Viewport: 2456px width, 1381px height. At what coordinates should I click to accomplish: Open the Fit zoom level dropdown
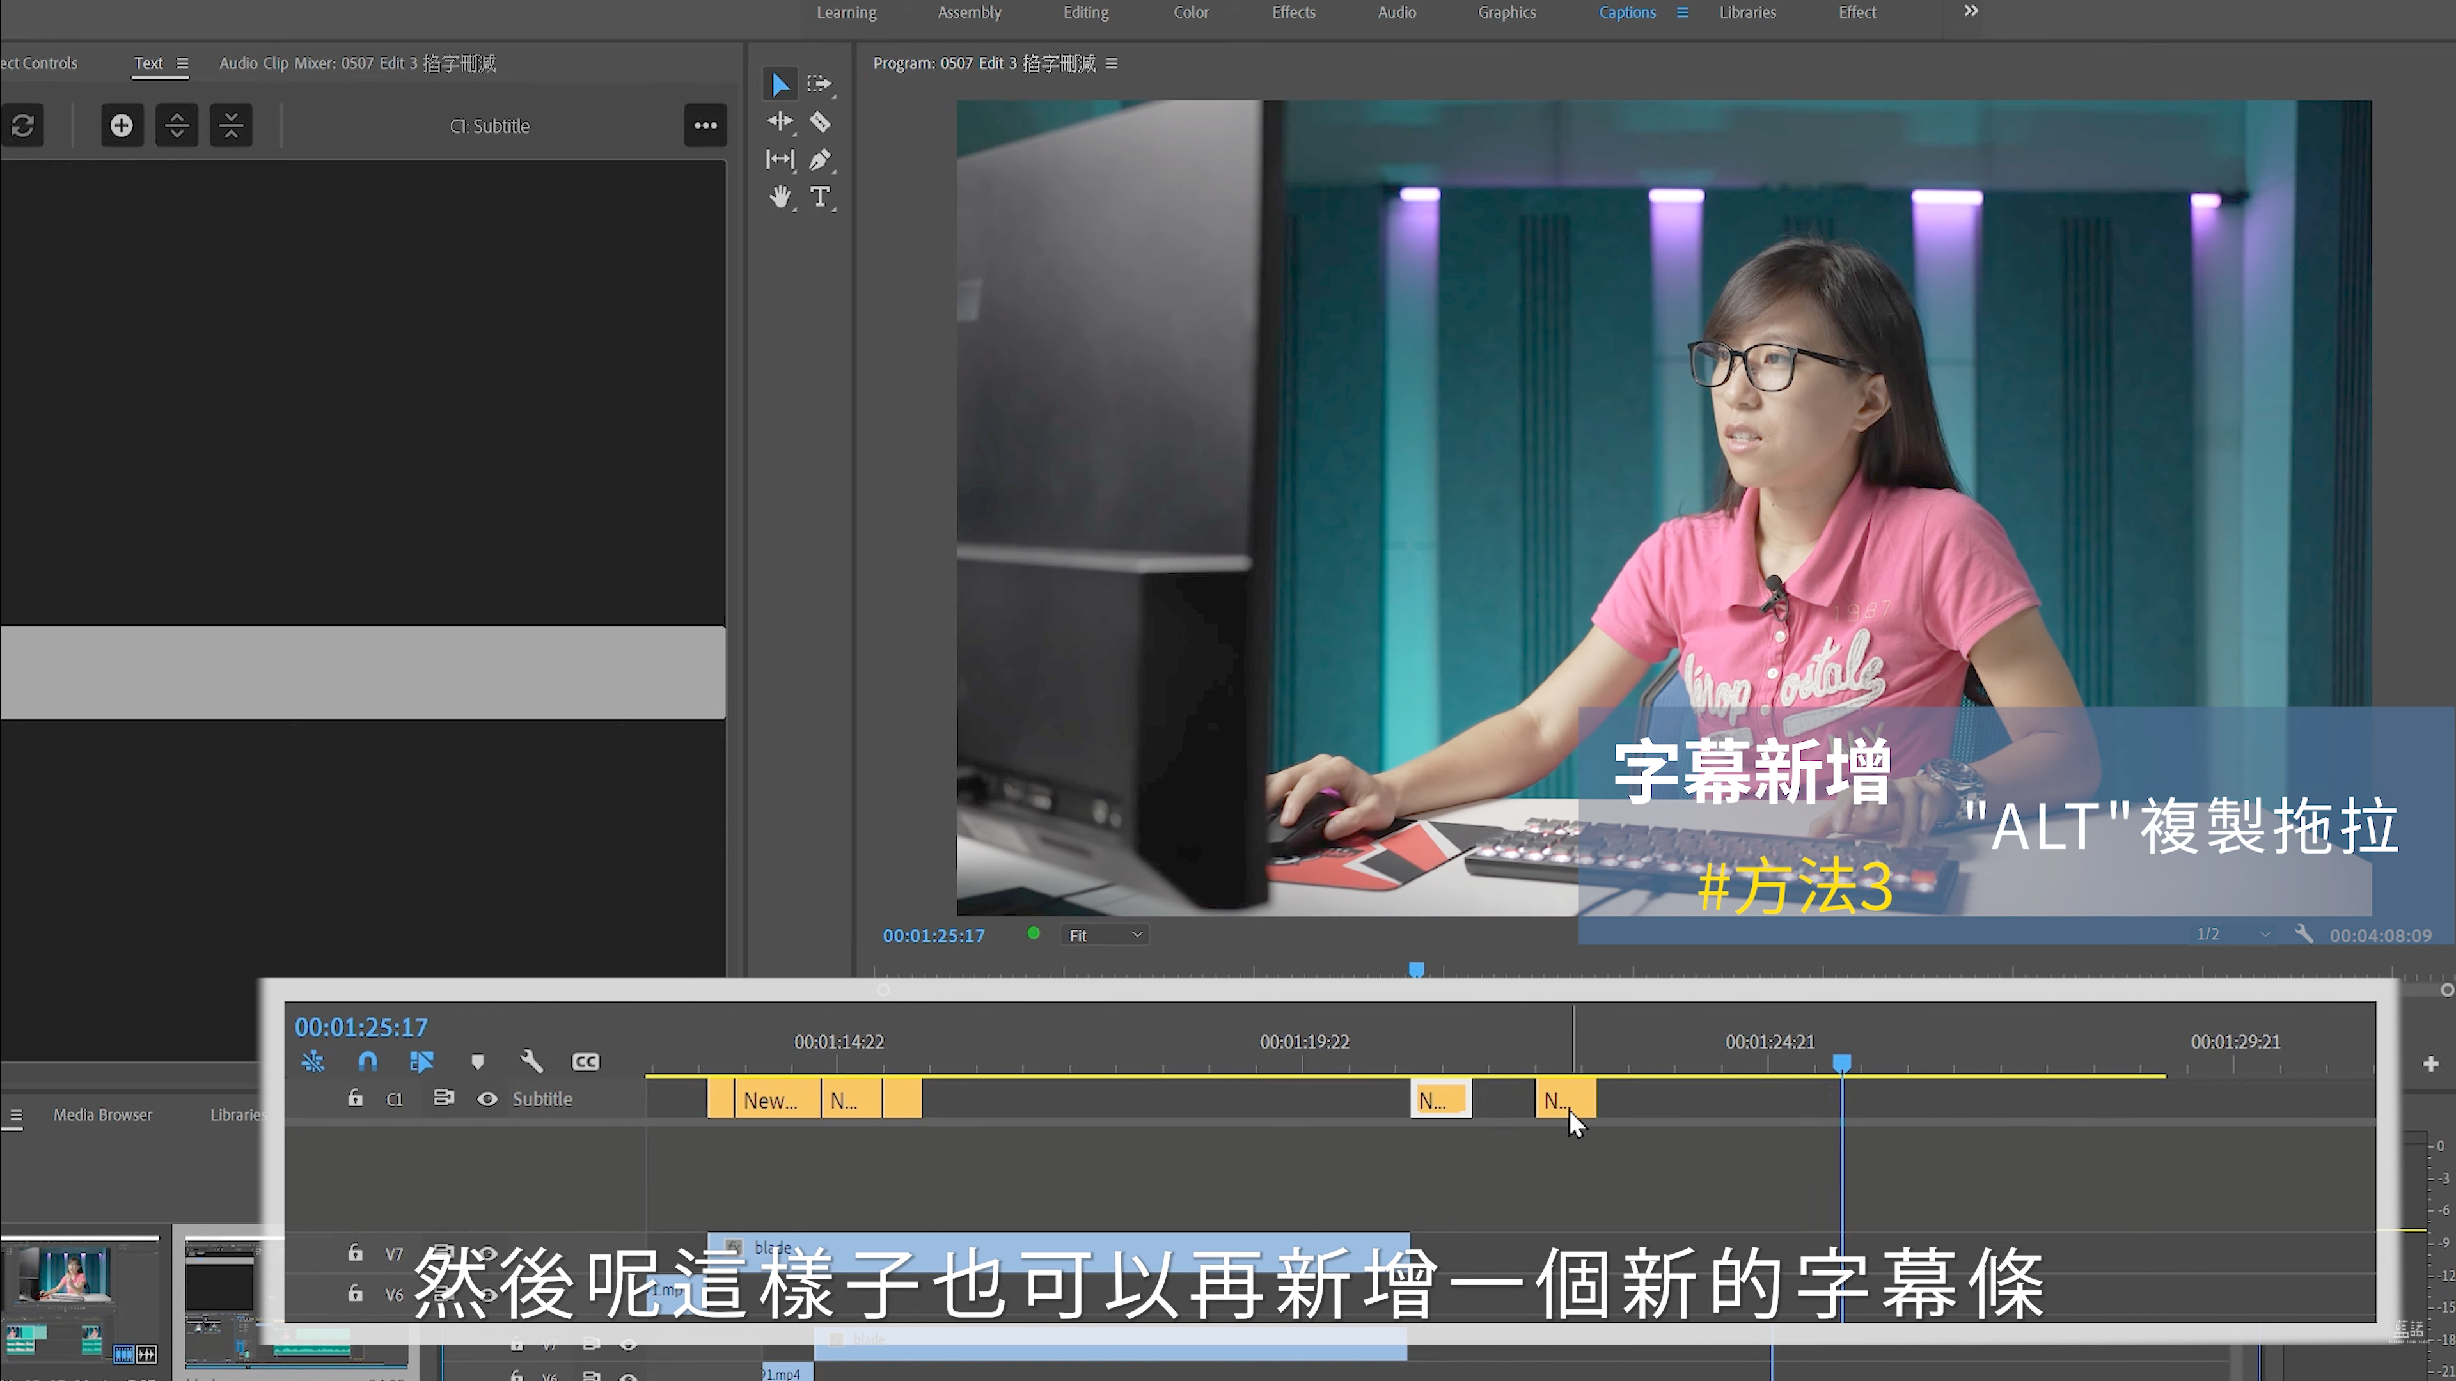pos(1104,936)
